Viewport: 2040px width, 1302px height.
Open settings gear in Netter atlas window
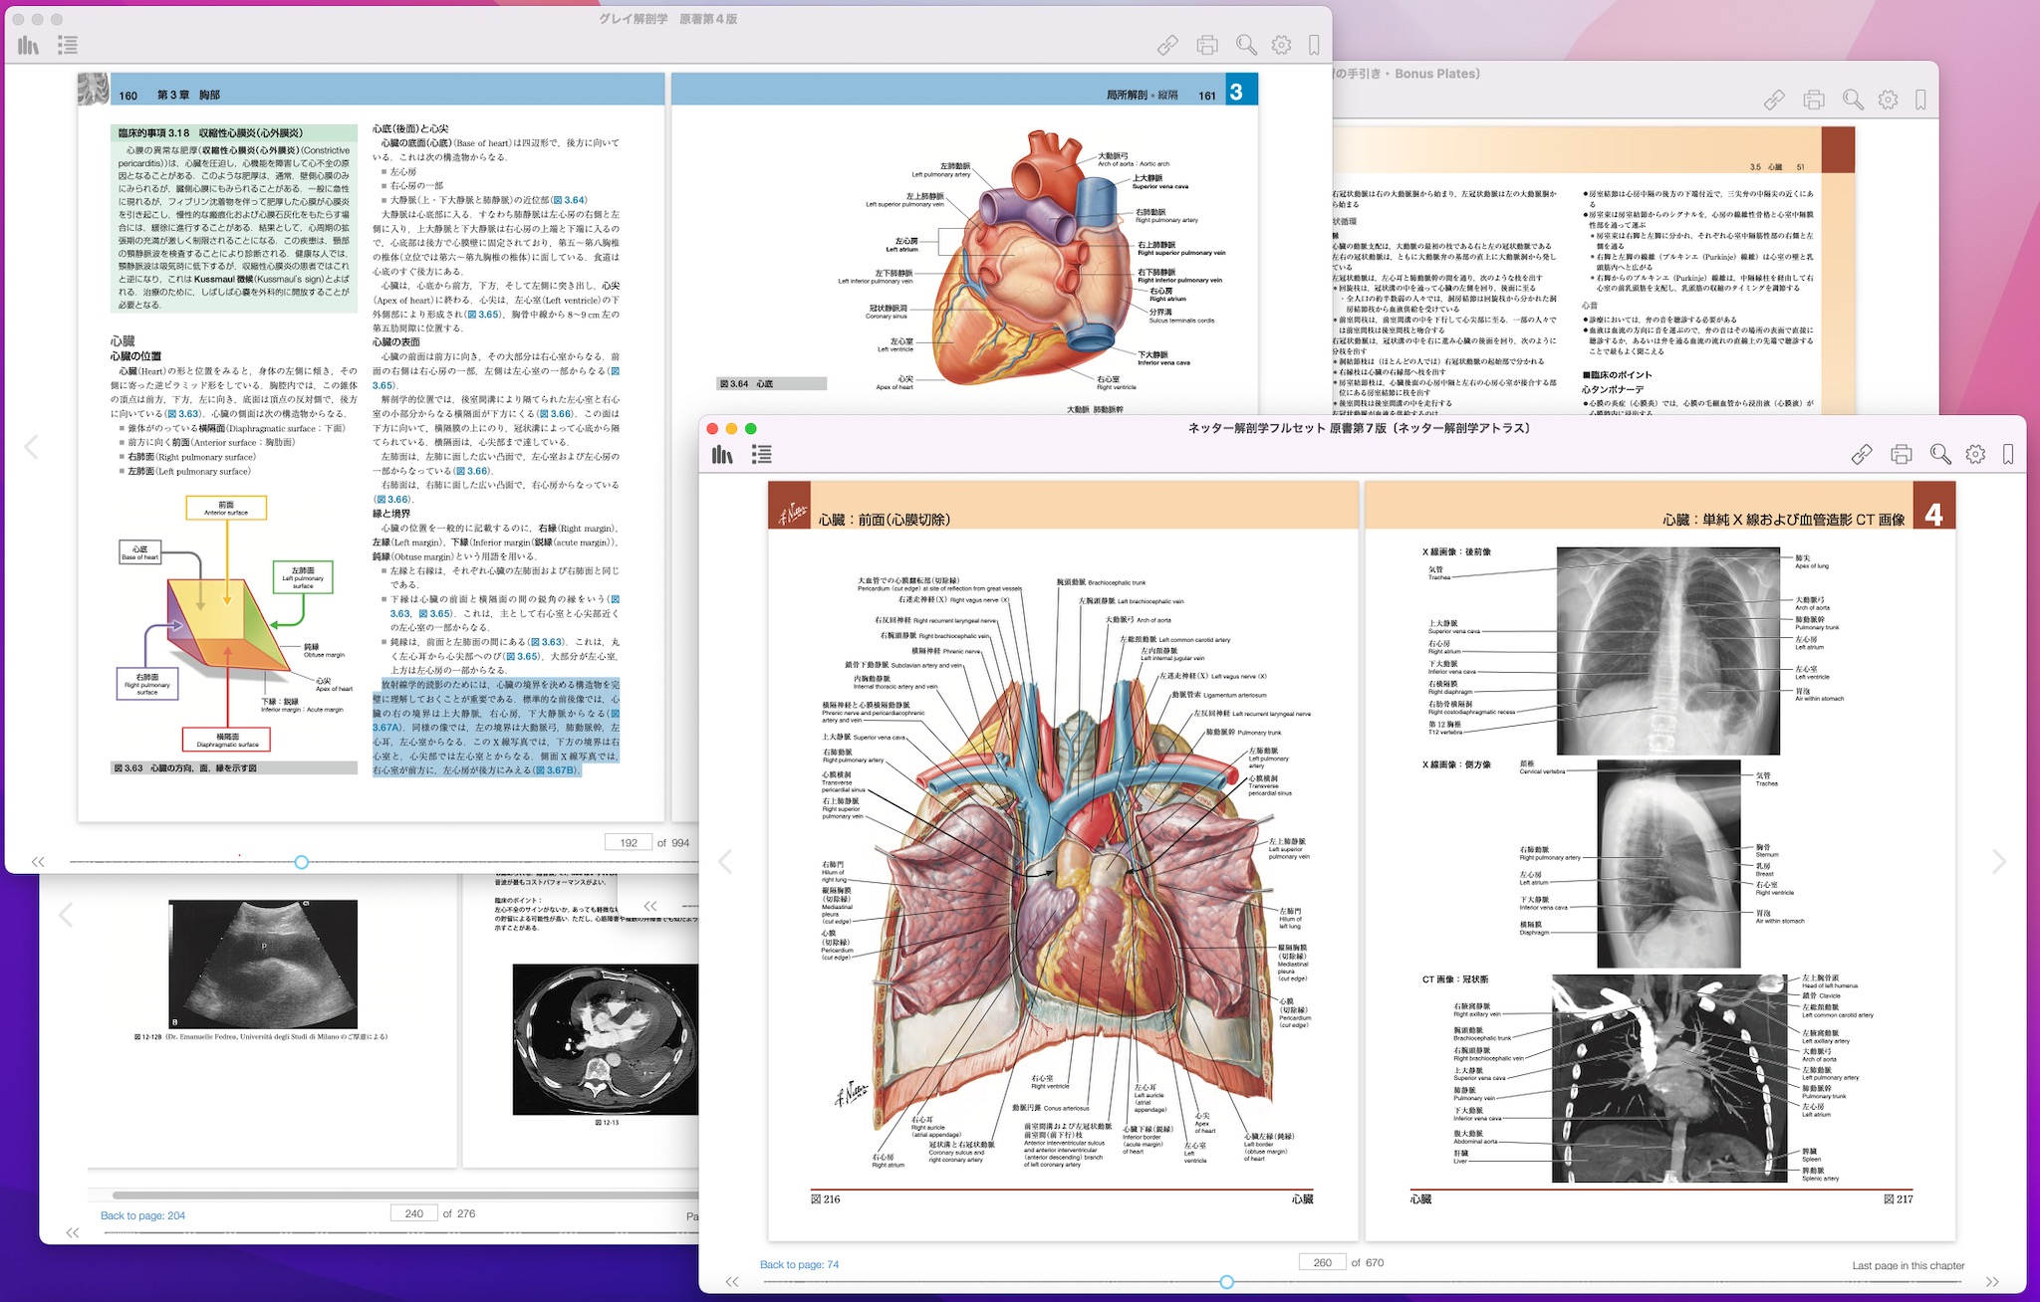(1975, 455)
